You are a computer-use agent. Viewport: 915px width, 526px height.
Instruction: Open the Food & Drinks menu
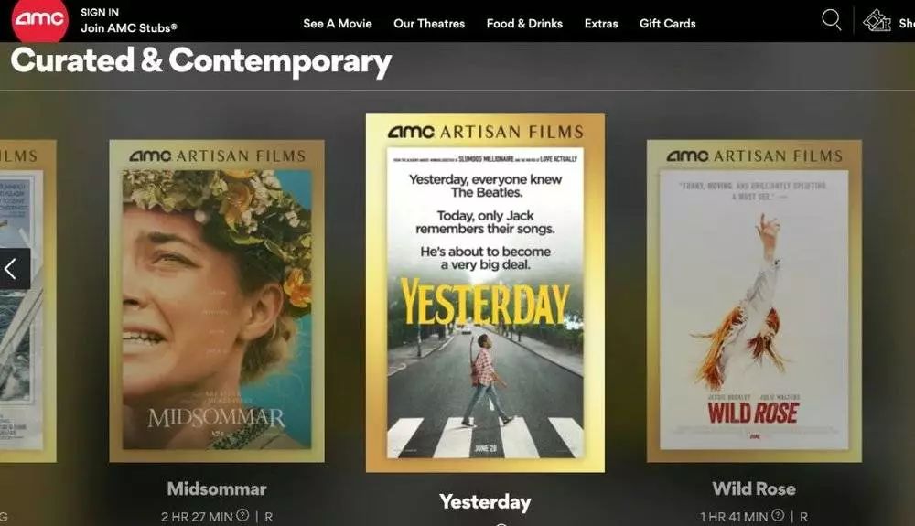(x=524, y=24)
